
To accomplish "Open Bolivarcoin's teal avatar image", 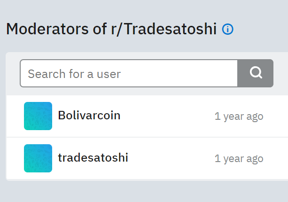I will point(38,116).
